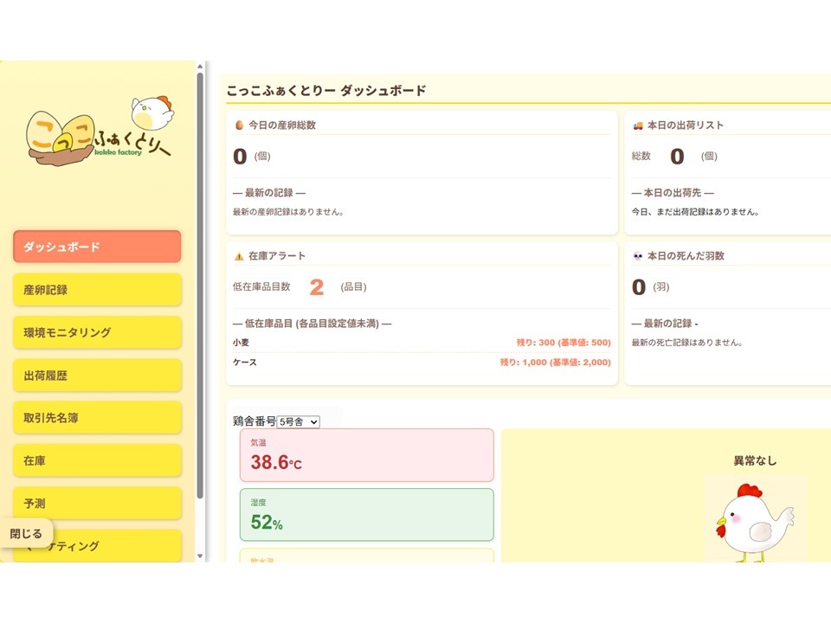The height and width of the screenshot is (623, 831).
Task: Open the 産卵記録 page
Action: (x=97, y=290)
